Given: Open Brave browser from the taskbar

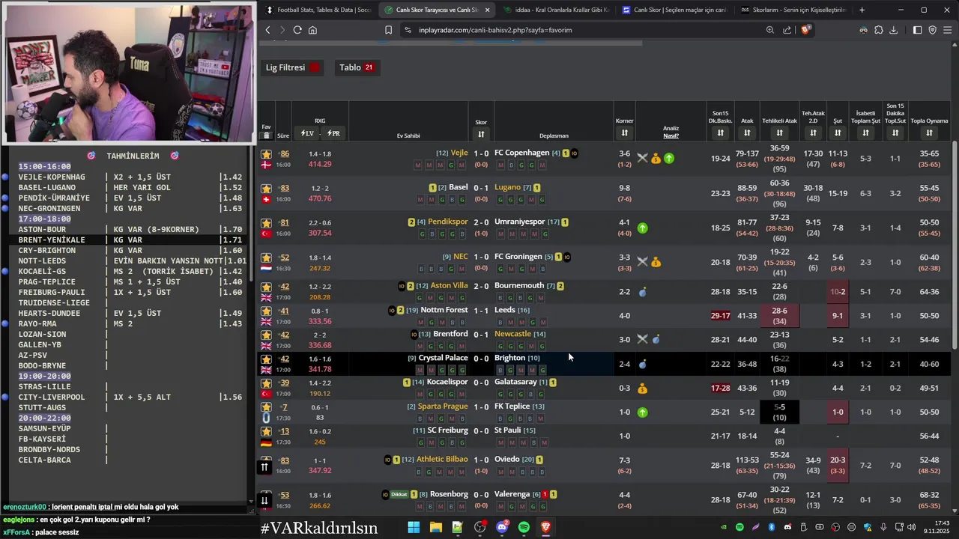Looking at the screenshot, I should [x=545, y=527].
